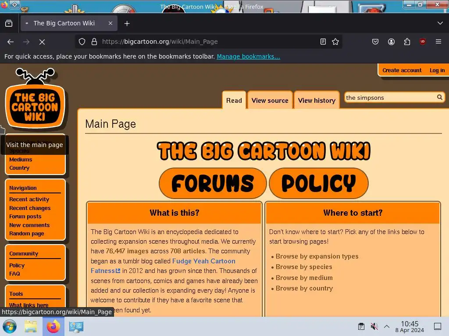Image resolution: width=449 pixels, height=336 pixels.
Task: Click the magnifier search icon
Action: (x=439, y=98)
